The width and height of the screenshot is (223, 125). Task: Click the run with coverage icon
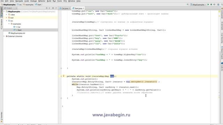214,5
